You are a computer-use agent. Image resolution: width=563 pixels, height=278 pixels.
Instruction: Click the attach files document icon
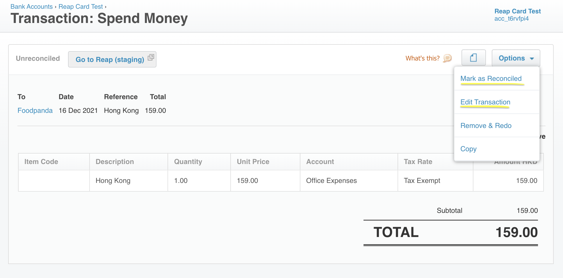(x=473, y=58)
